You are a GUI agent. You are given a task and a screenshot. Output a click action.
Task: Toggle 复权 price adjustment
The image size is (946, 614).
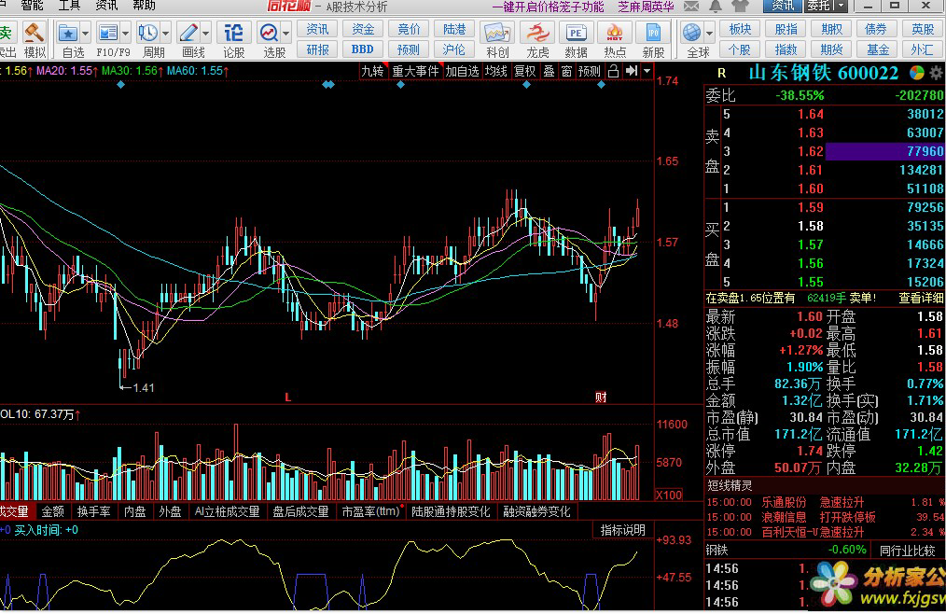coord(525,71)
